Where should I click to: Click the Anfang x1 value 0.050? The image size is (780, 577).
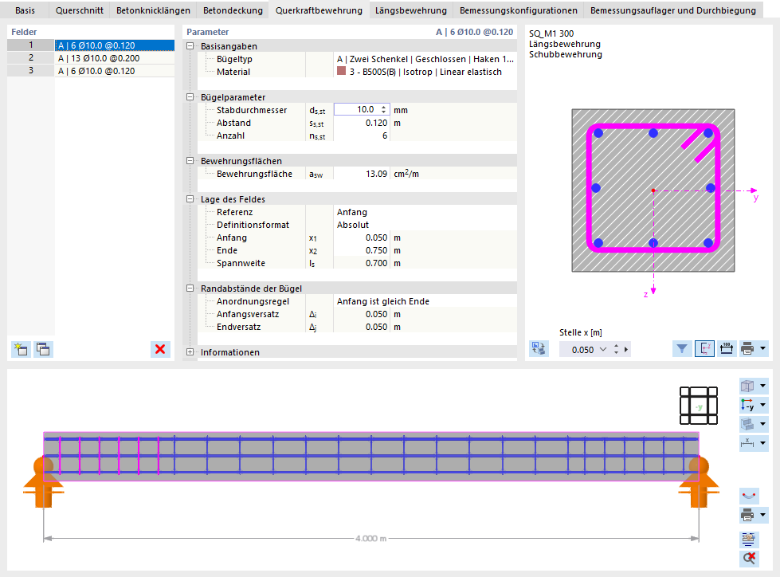pyautogui.click(x=362, y=237)
